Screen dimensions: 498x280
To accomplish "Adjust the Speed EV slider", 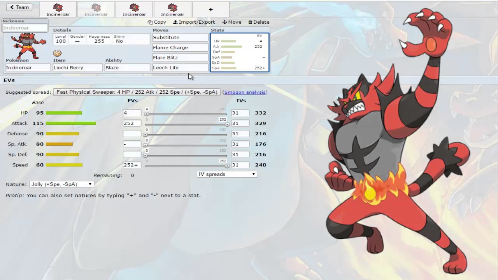I will pyautogui.click(x=186, y=166).
